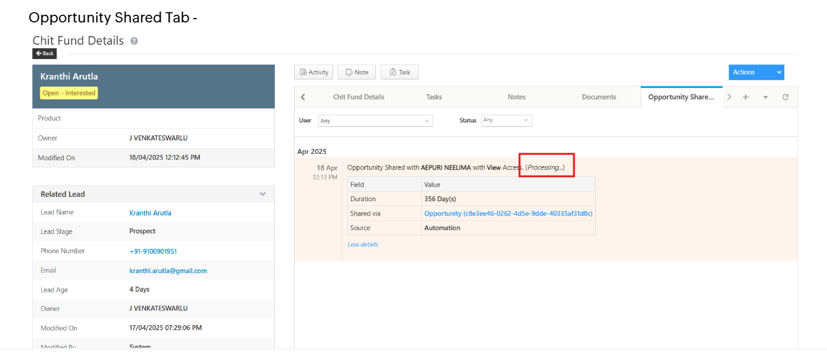Open the Documents tab
This screenshot has width=827, height=352.
point(599,97)
